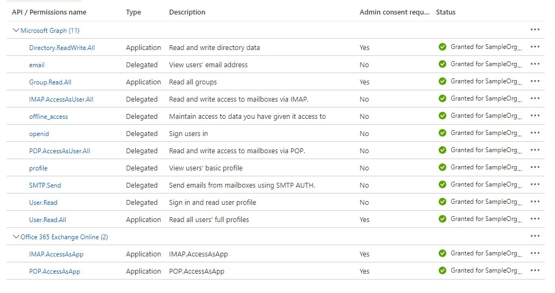Click ellipsis for Group.Read.All row
Screen dimensions: 555x293
(x=535, y=81)
